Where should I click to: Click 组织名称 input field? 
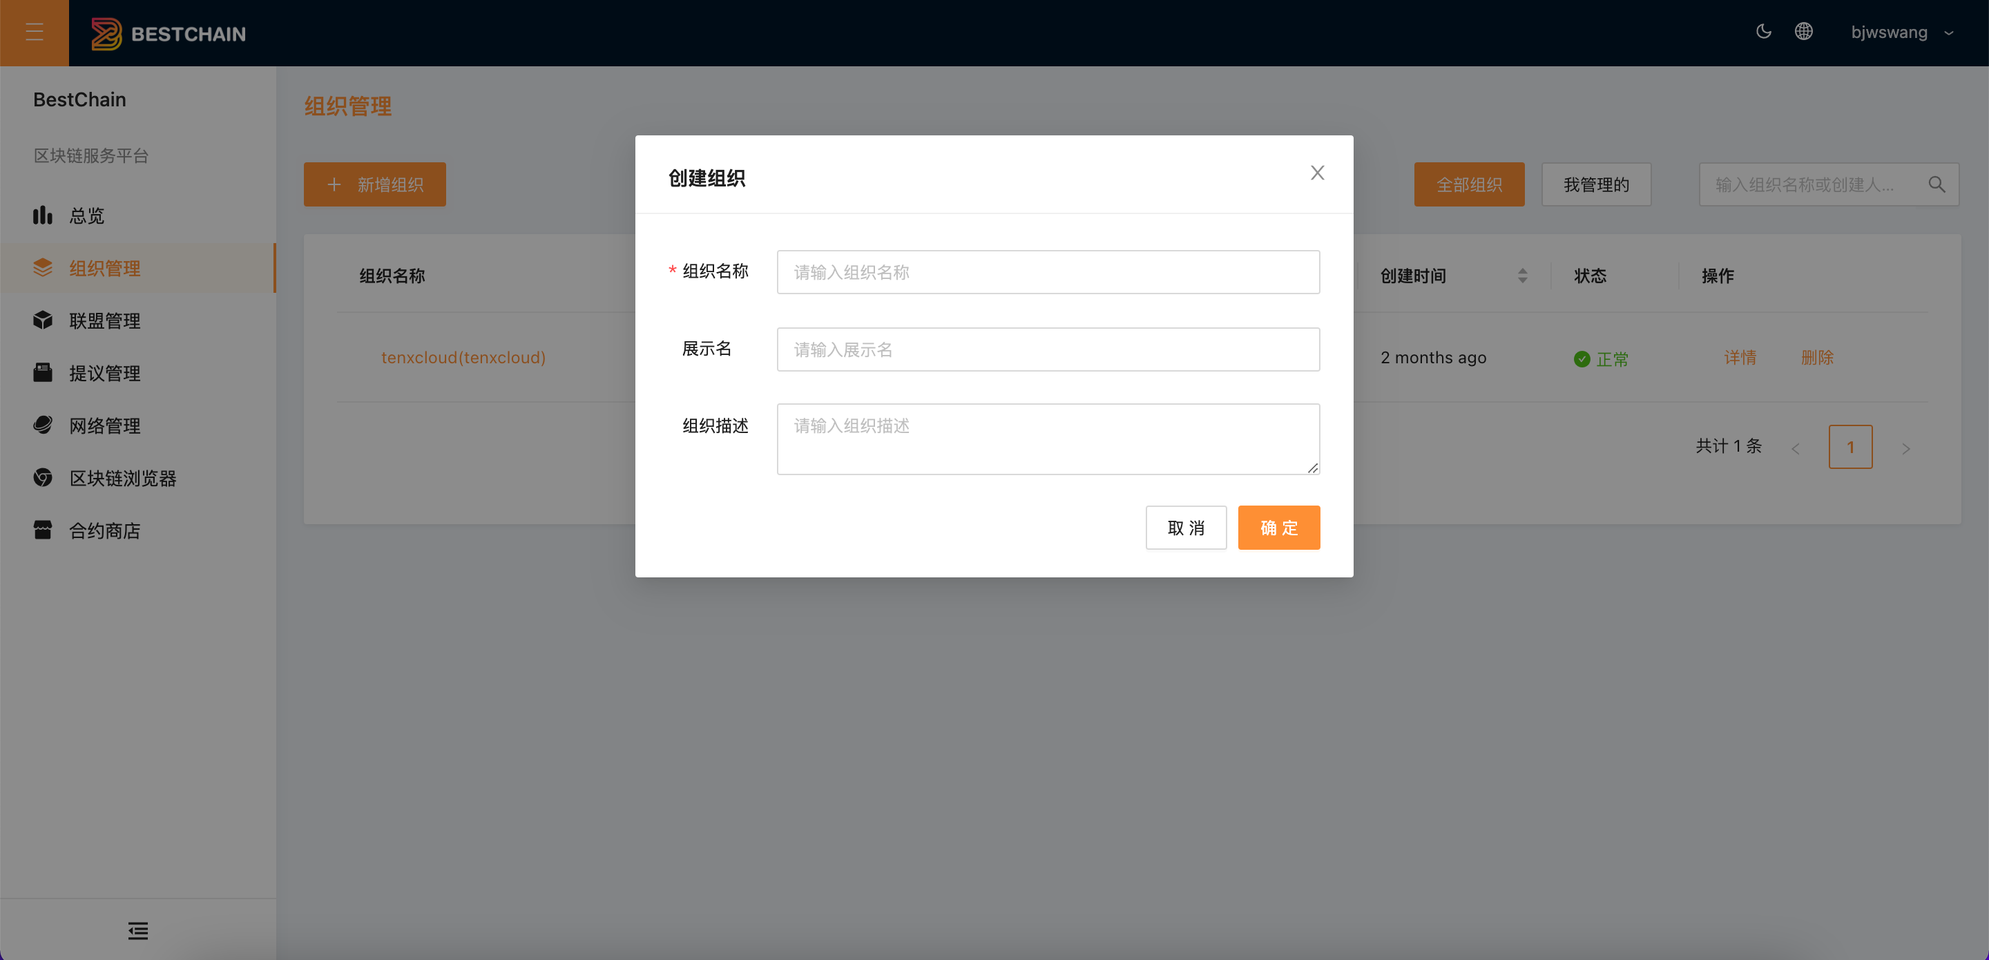(x=1048, y=271)
